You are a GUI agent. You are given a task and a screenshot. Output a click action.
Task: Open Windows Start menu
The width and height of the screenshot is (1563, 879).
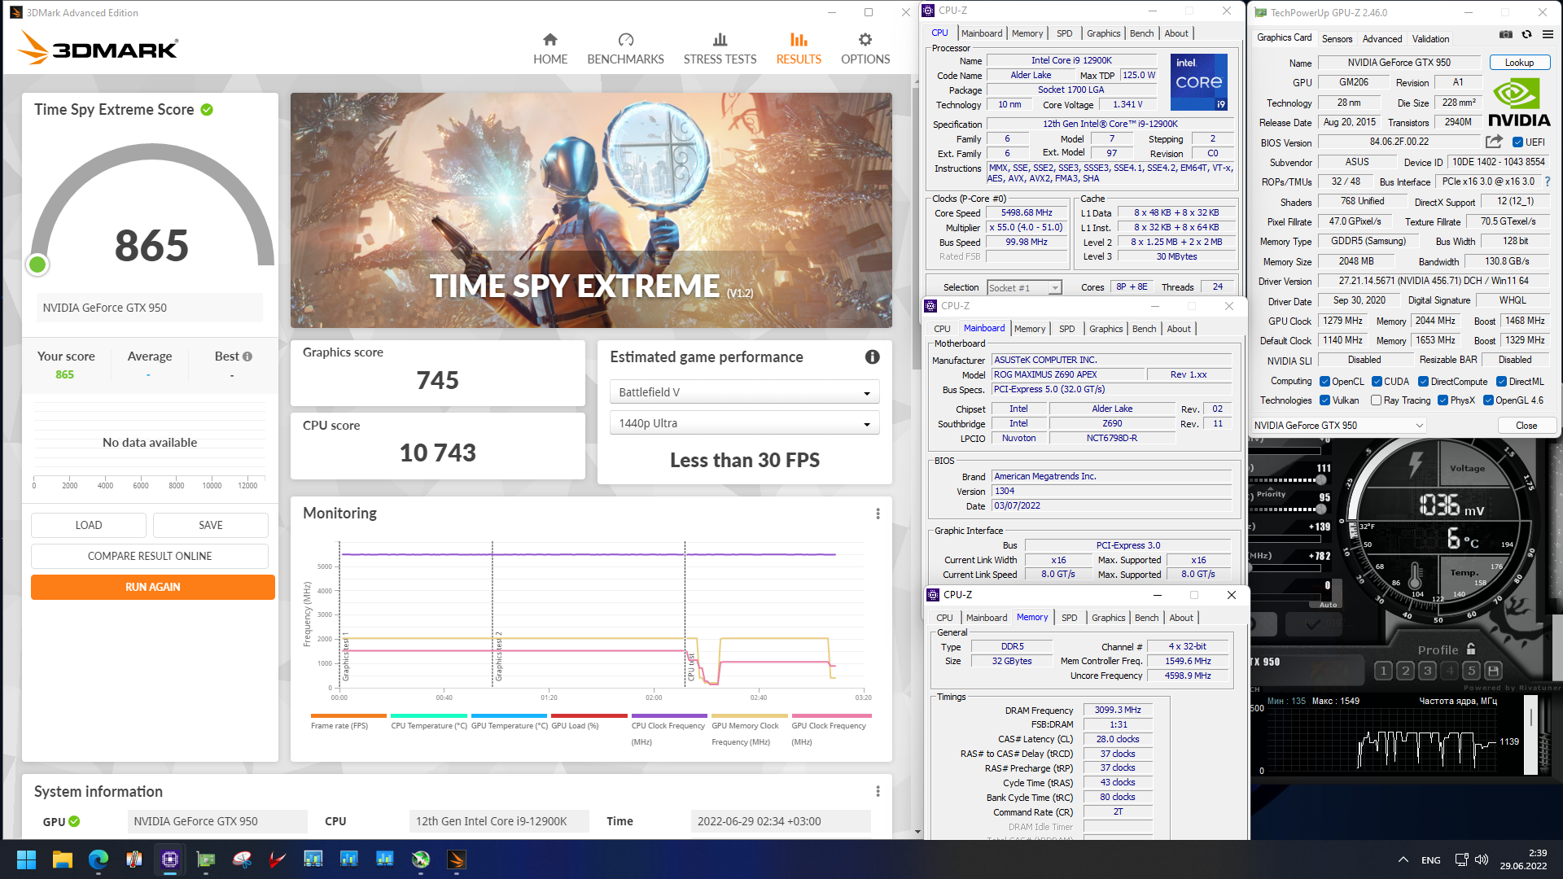click(x=26, y=859)
